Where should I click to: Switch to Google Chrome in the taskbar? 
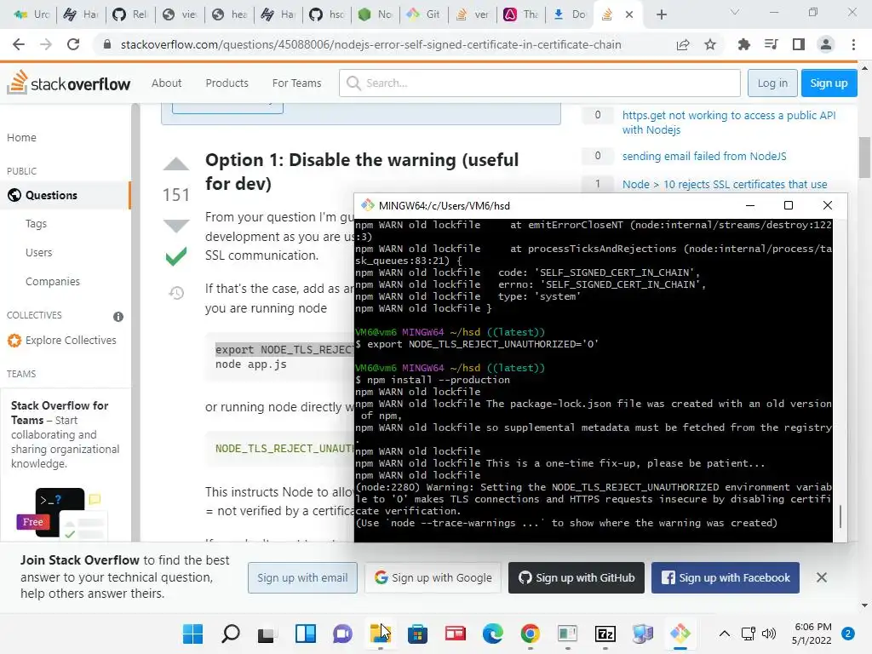530,634
